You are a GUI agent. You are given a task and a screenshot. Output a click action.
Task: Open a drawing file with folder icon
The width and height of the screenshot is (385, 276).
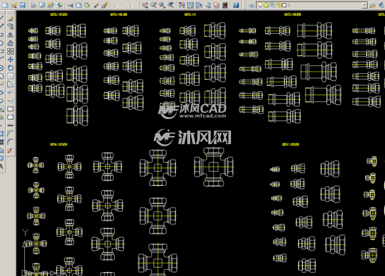point(14,5)
